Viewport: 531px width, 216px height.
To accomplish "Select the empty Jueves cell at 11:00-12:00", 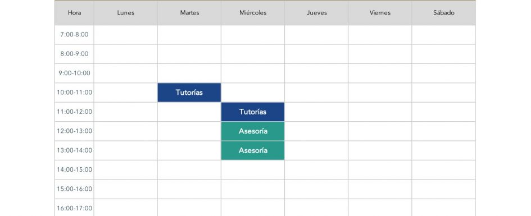I will (316, 112).
